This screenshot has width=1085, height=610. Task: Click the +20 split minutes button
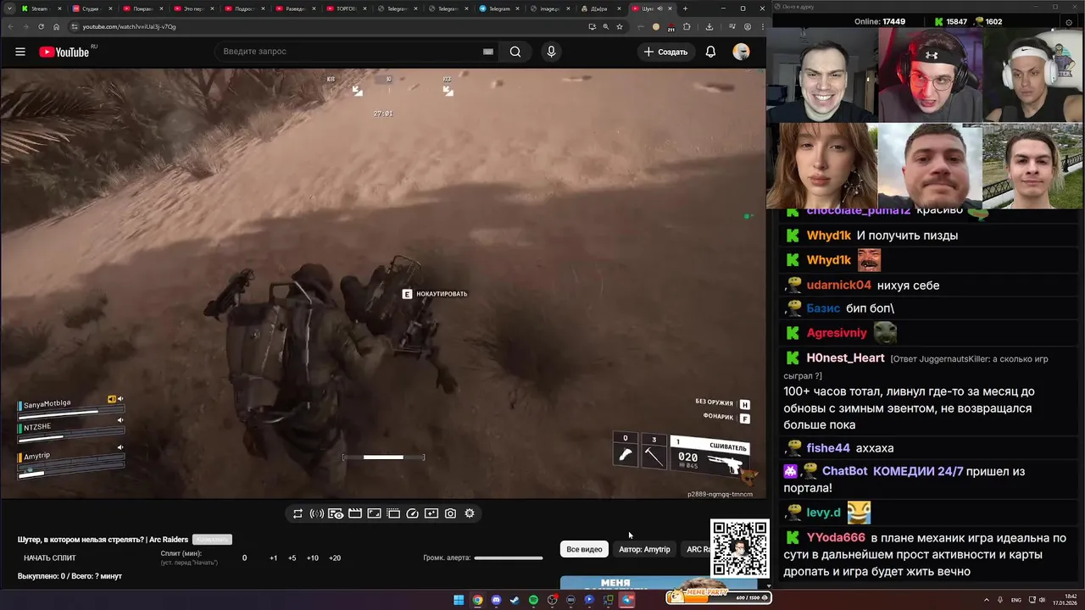tap(335, 558)
